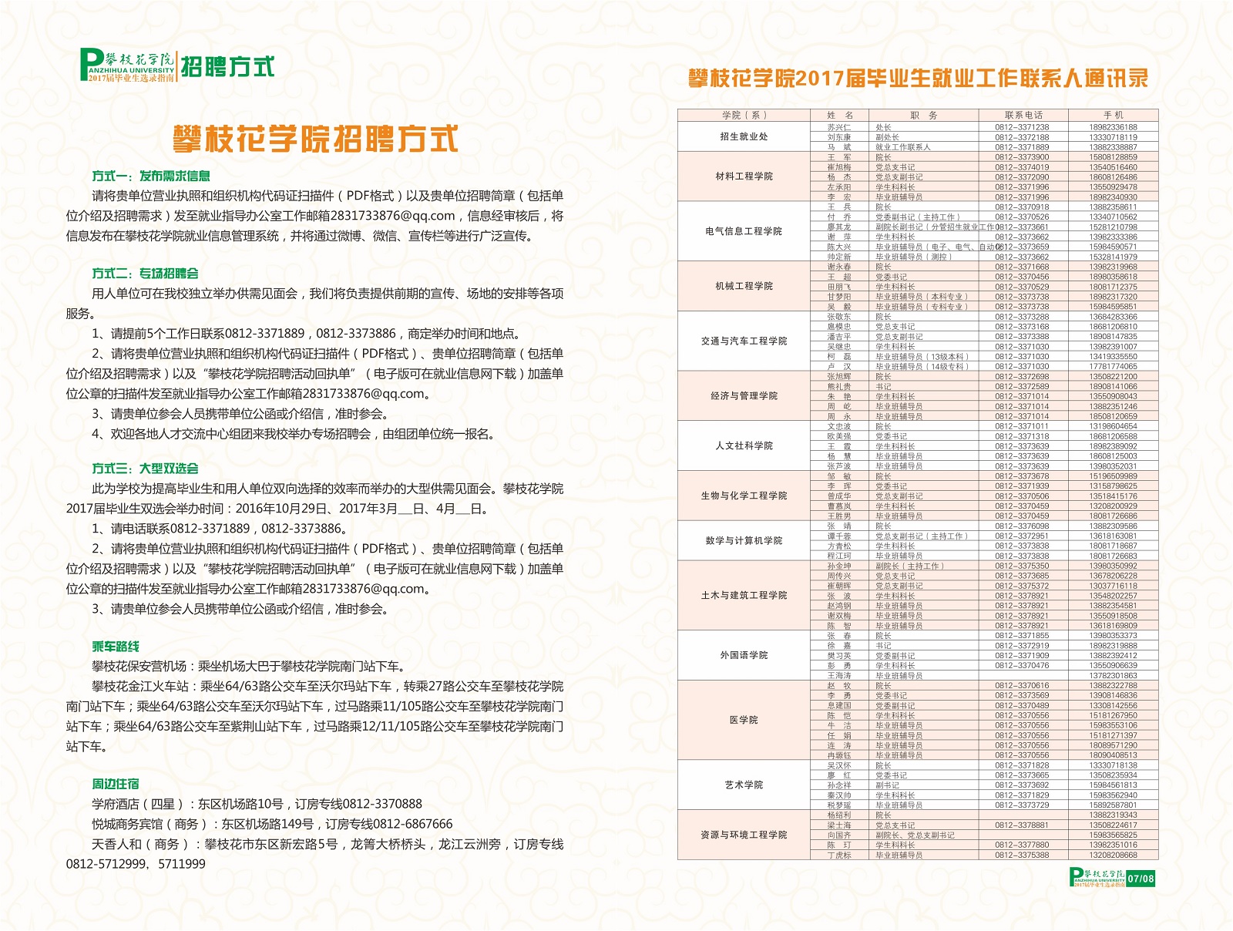Image resolution: width=1233 pixels, height=931 pixels.
Task: Click the 电气信息工程学院 department cell
Action: click(x=744, y=231)
